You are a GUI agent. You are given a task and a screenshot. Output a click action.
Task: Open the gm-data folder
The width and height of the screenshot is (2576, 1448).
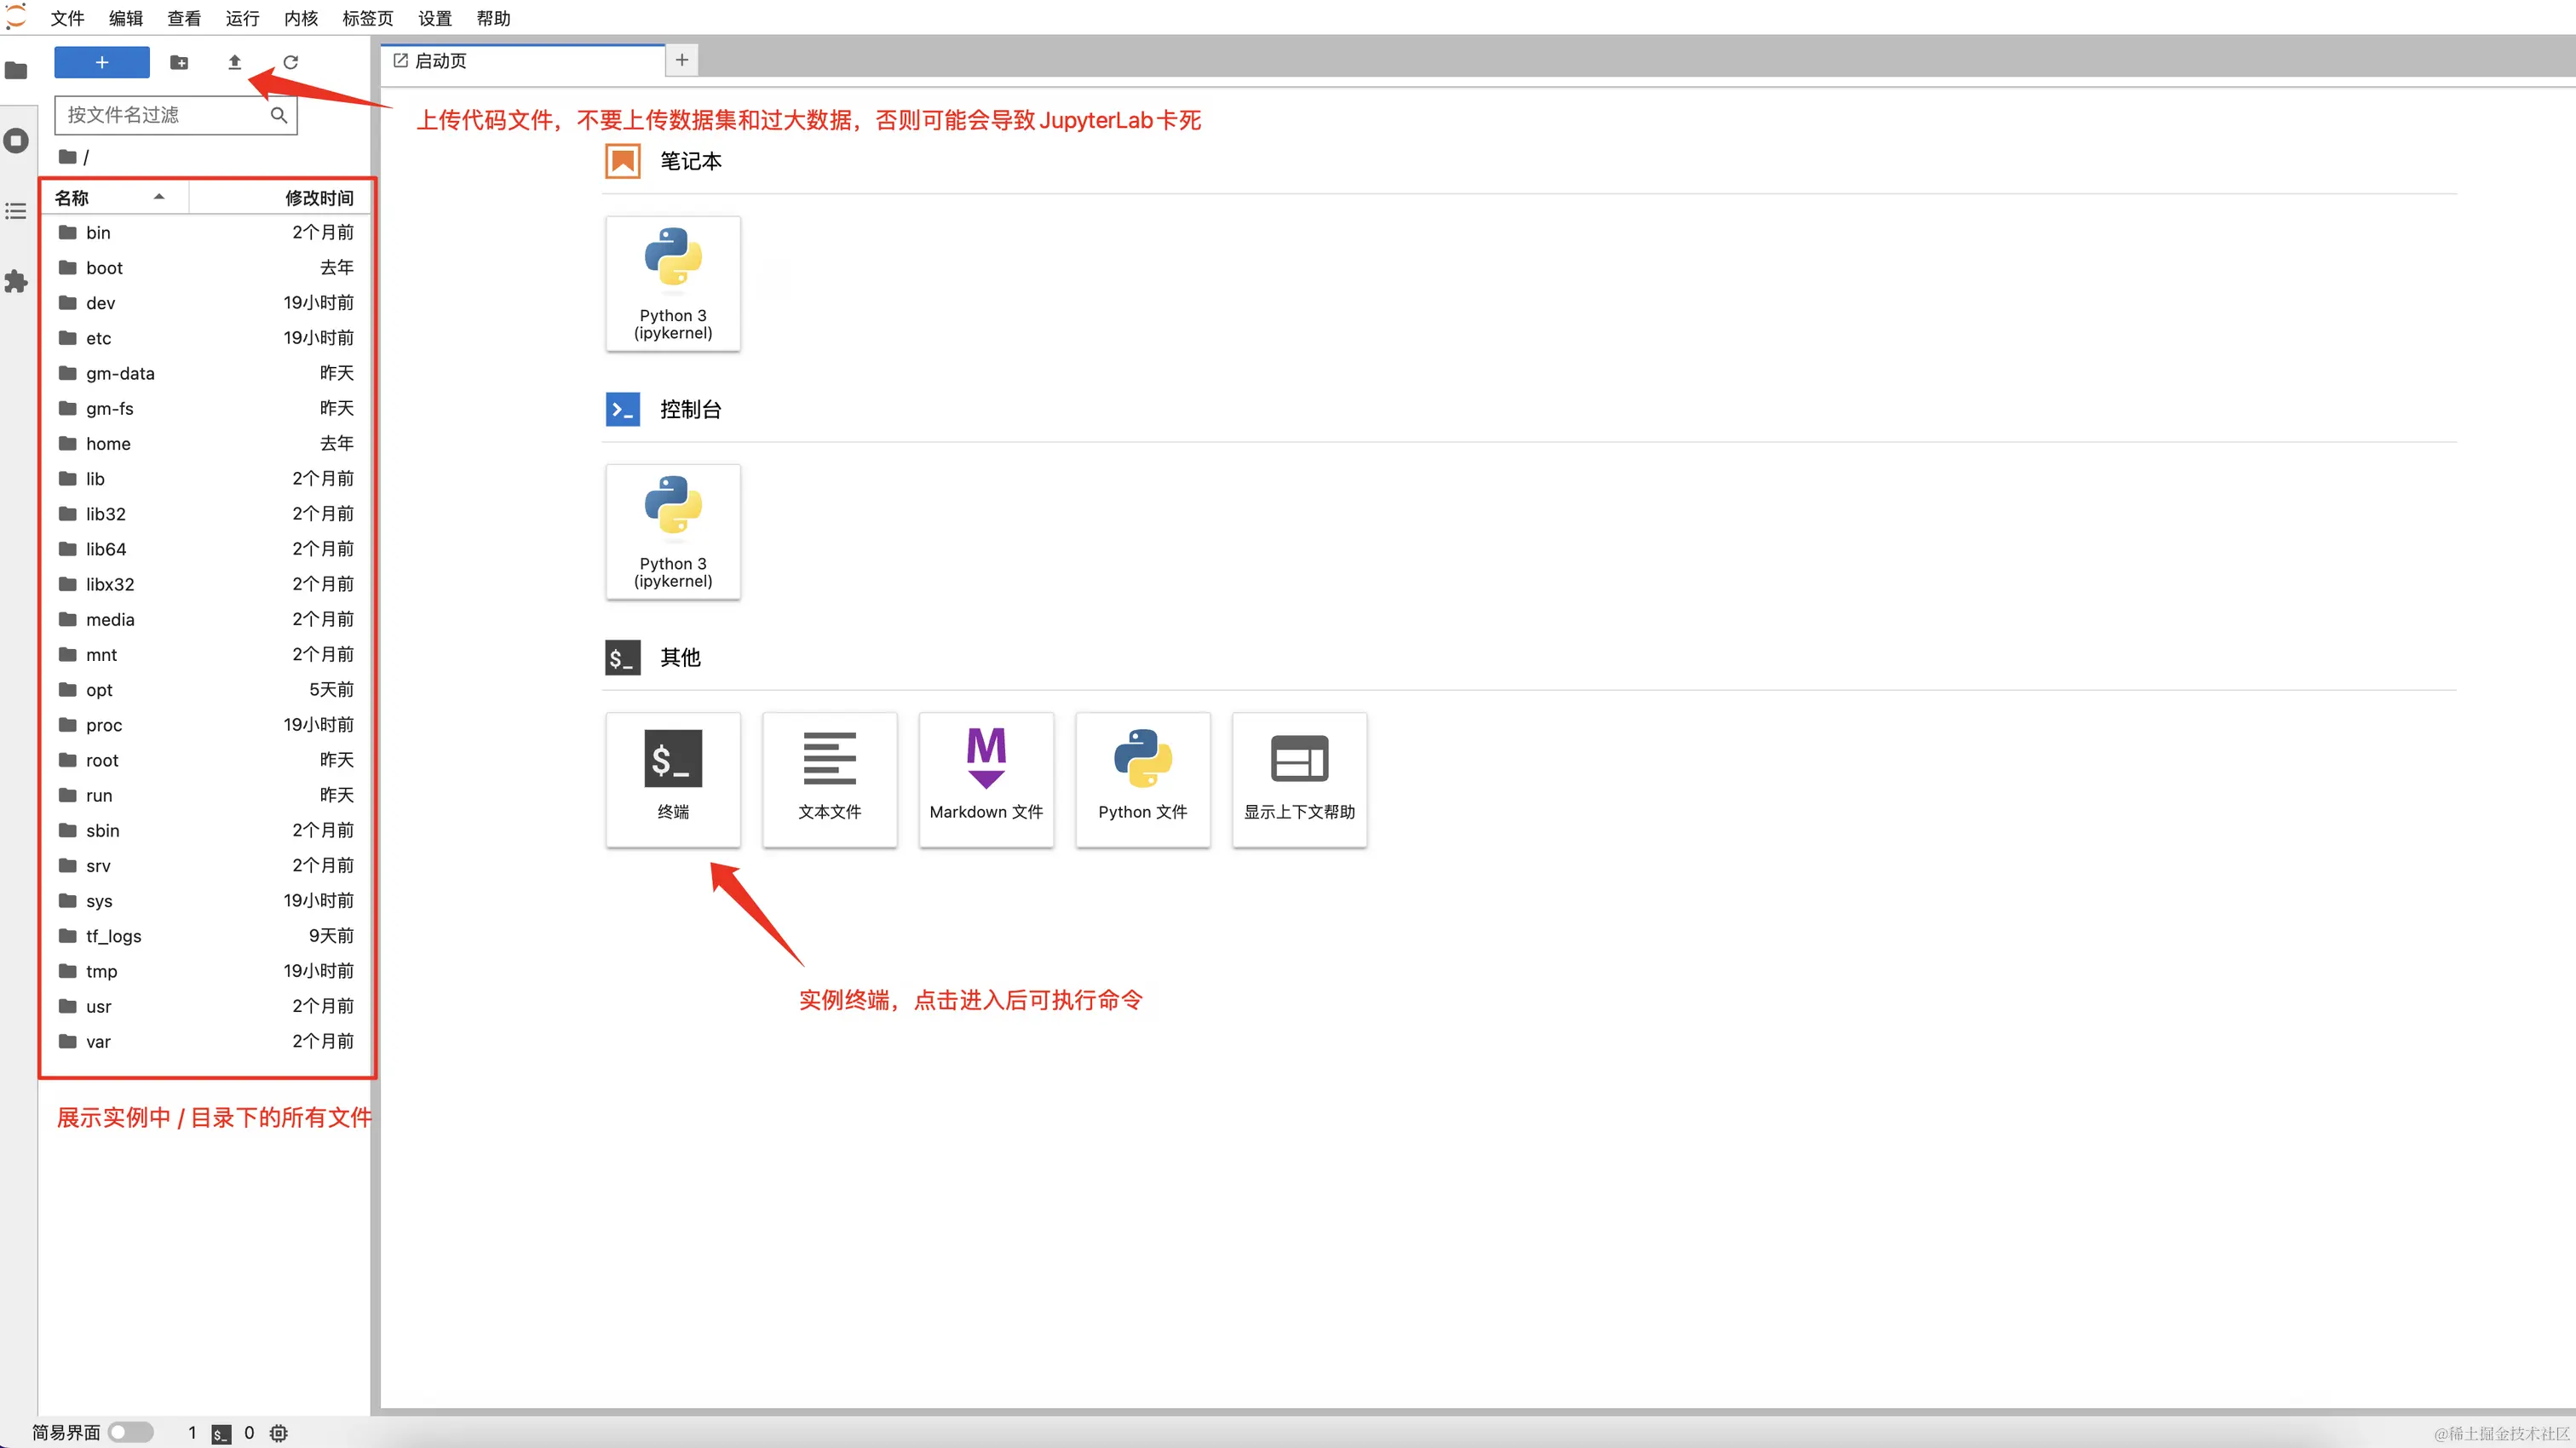coord(120,373)
